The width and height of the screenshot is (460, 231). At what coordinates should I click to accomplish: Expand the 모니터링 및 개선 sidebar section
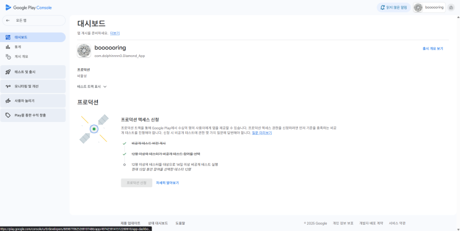[x=33, y=86]
